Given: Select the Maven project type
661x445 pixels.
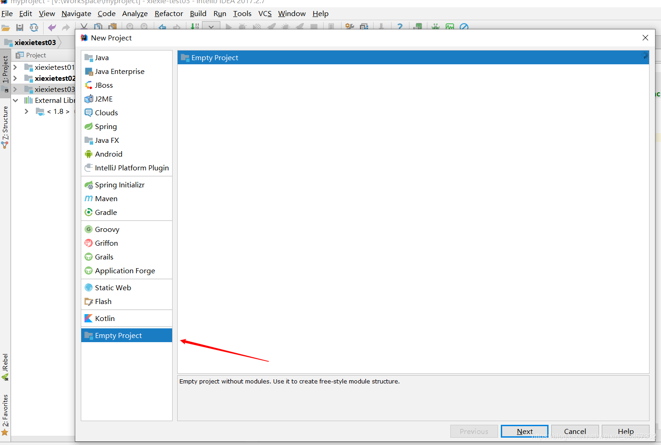Looking at the screenshot, I should [106, 198].
